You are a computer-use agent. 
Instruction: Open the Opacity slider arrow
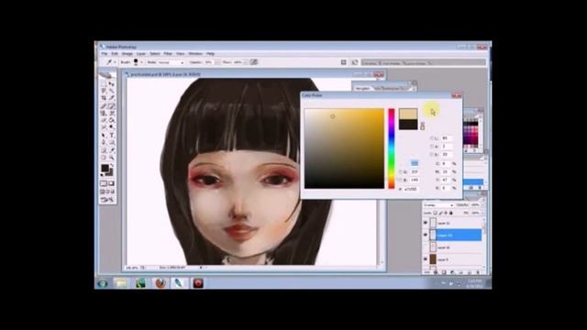217,62
